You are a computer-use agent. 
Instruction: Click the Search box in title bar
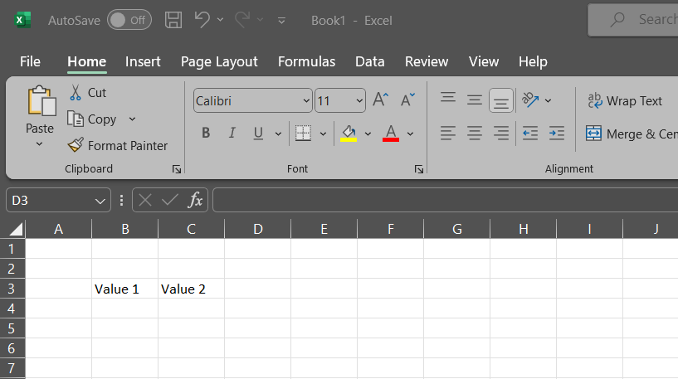pos(632,20)
